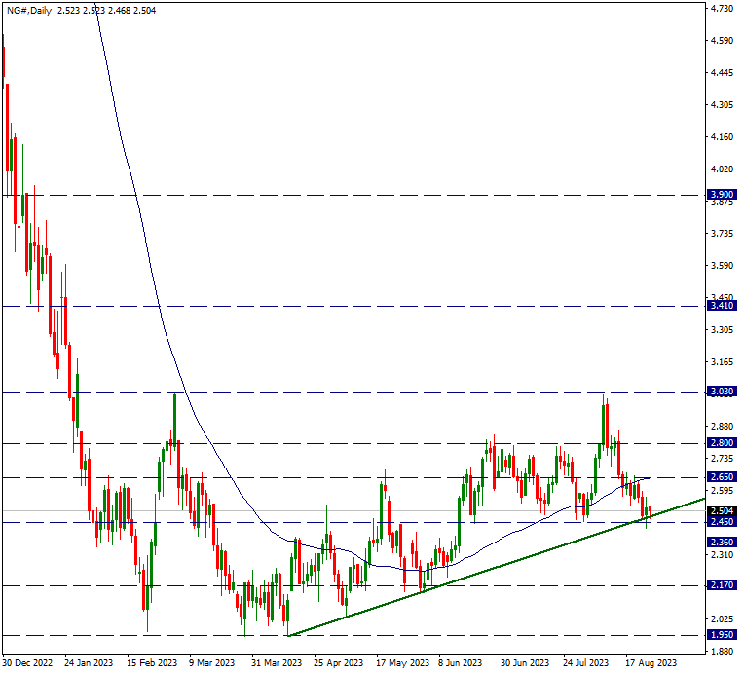Select the 2.450 price level label
The height and width of the screenshot is (674, 744).
[722, 523]
